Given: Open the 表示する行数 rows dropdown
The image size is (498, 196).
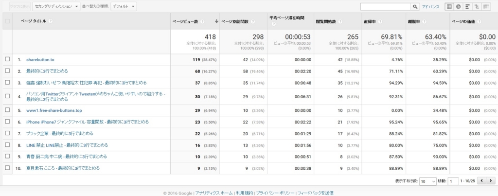Looking at the screenshot, I should point(428,181).
